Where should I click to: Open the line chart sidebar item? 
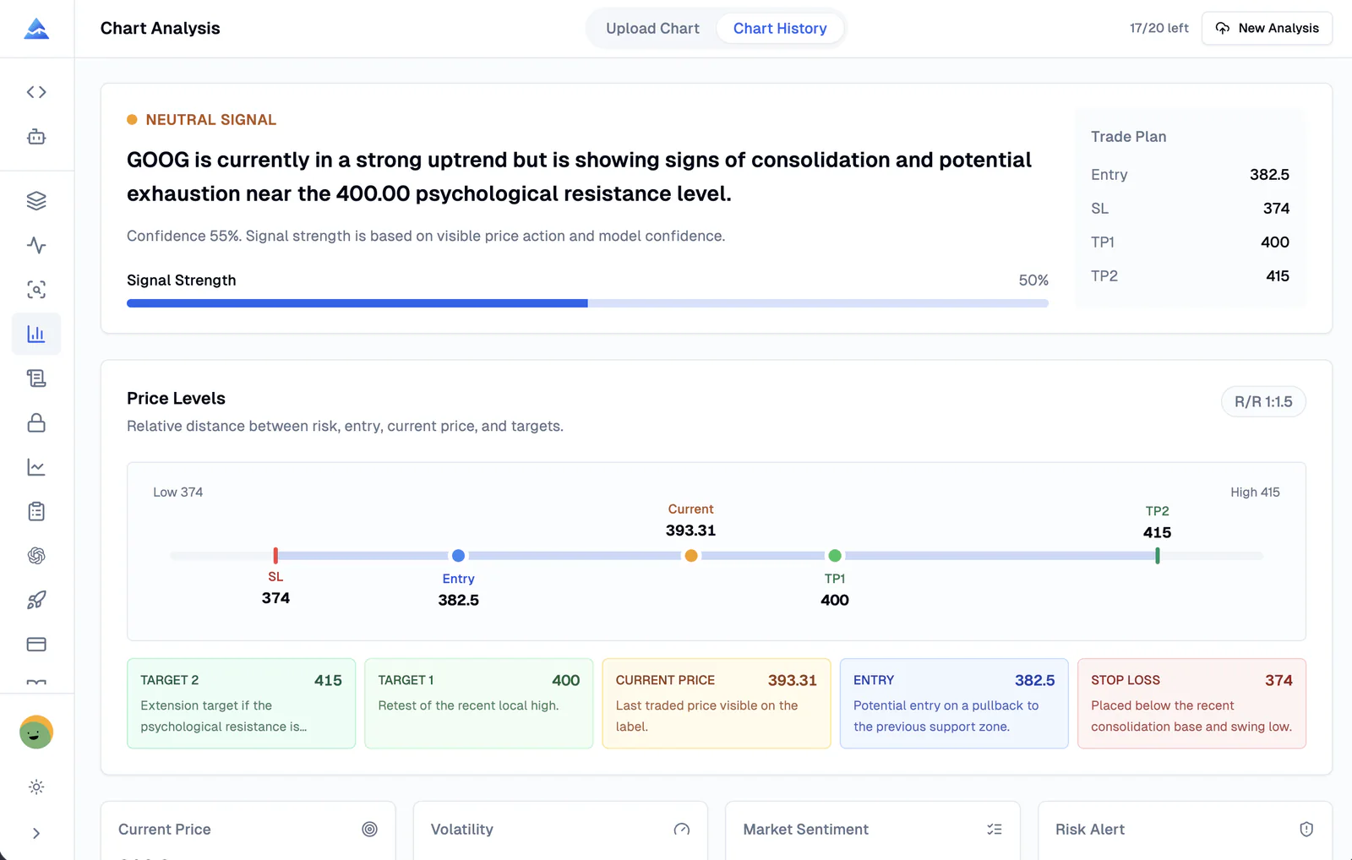(36, 467)
